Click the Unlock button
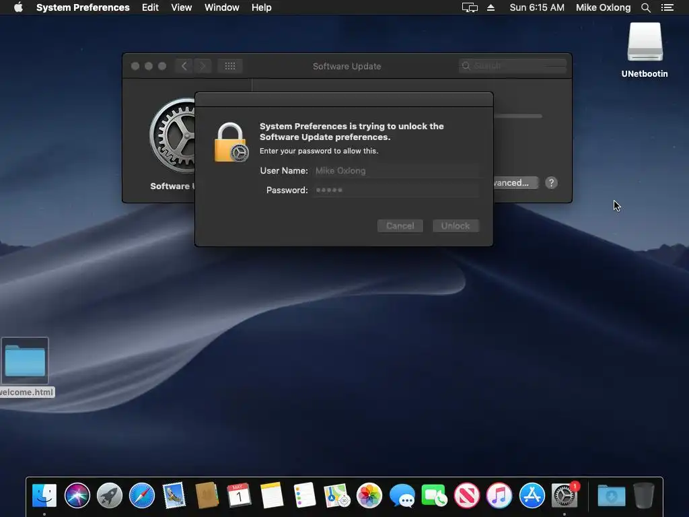This screenshot has height=517, width=689. pos(456,226)
